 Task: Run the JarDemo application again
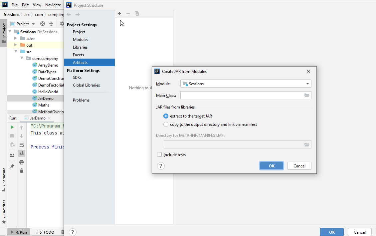pos(12,127)
